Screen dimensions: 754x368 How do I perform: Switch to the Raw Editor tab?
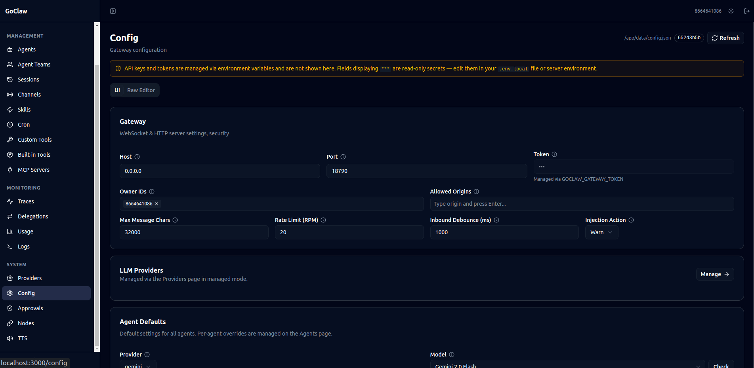click(x=141, y=90)
